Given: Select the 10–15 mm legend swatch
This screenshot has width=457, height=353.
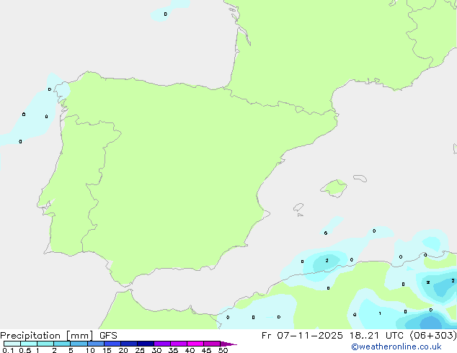Looking at the screenshot, I should point(96,344).
